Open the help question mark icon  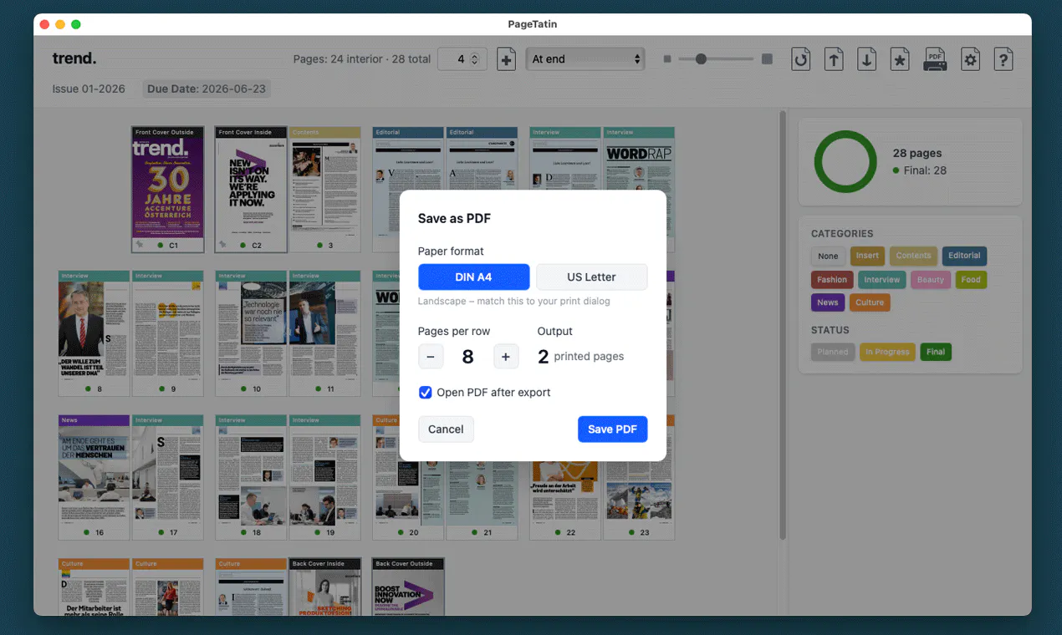point(1003,59)
